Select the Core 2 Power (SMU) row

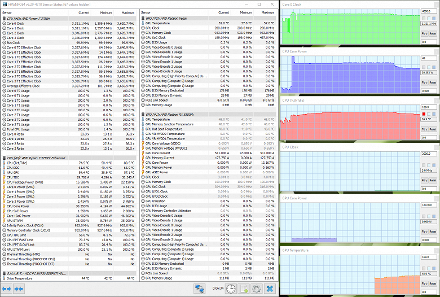click(x=68, y=196)
